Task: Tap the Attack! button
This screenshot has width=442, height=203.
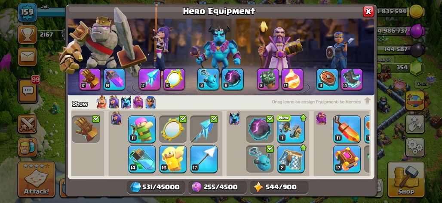Action: click(x=37, y=179)
